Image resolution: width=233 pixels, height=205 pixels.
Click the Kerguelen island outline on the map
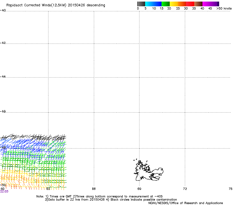point(148,170)
